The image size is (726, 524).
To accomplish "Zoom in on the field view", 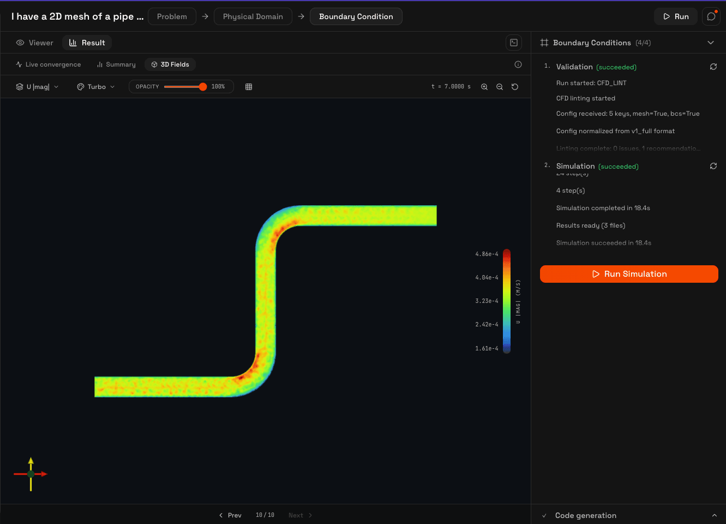I will 484,86.
